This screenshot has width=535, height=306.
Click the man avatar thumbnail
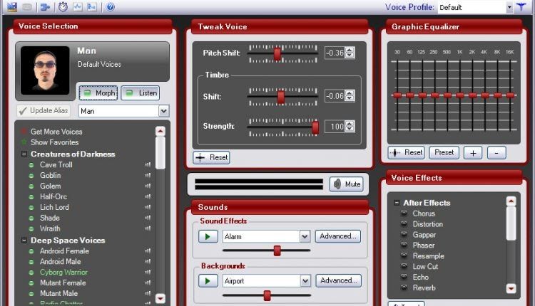[46, 71]
